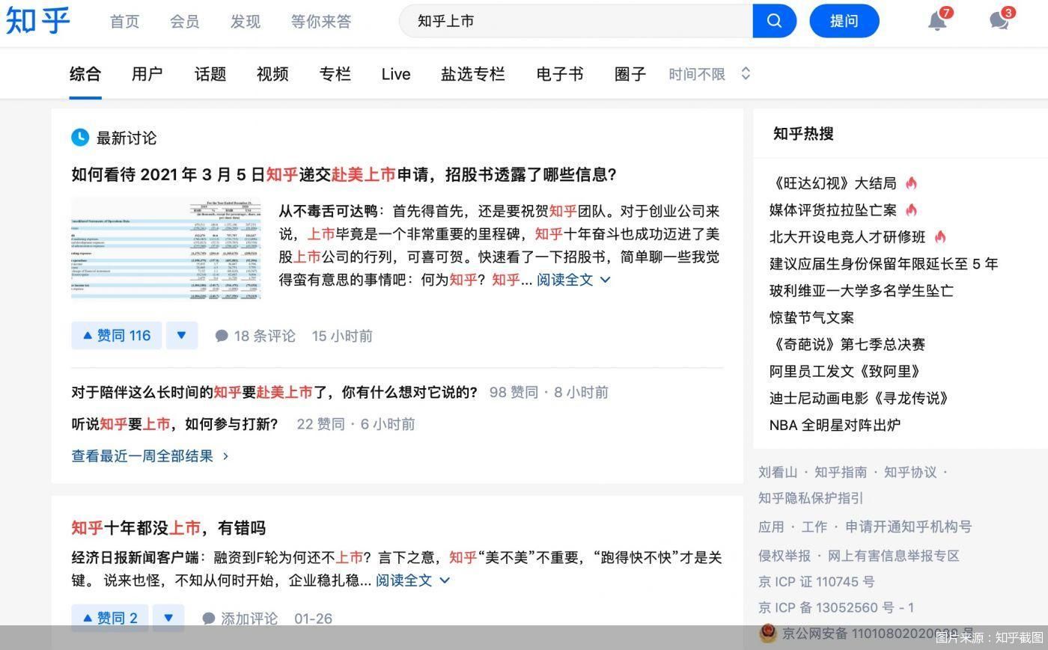Open 应用 footer link
1048x650 pixels.
click(771, 527)
